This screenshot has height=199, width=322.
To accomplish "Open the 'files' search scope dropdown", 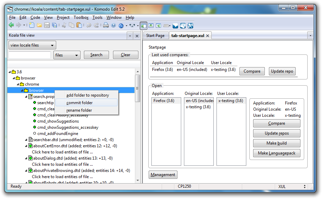I will coord(67,55).
